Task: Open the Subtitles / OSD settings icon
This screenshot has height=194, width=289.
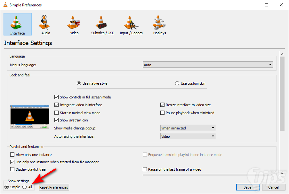Action: [101, 22]
